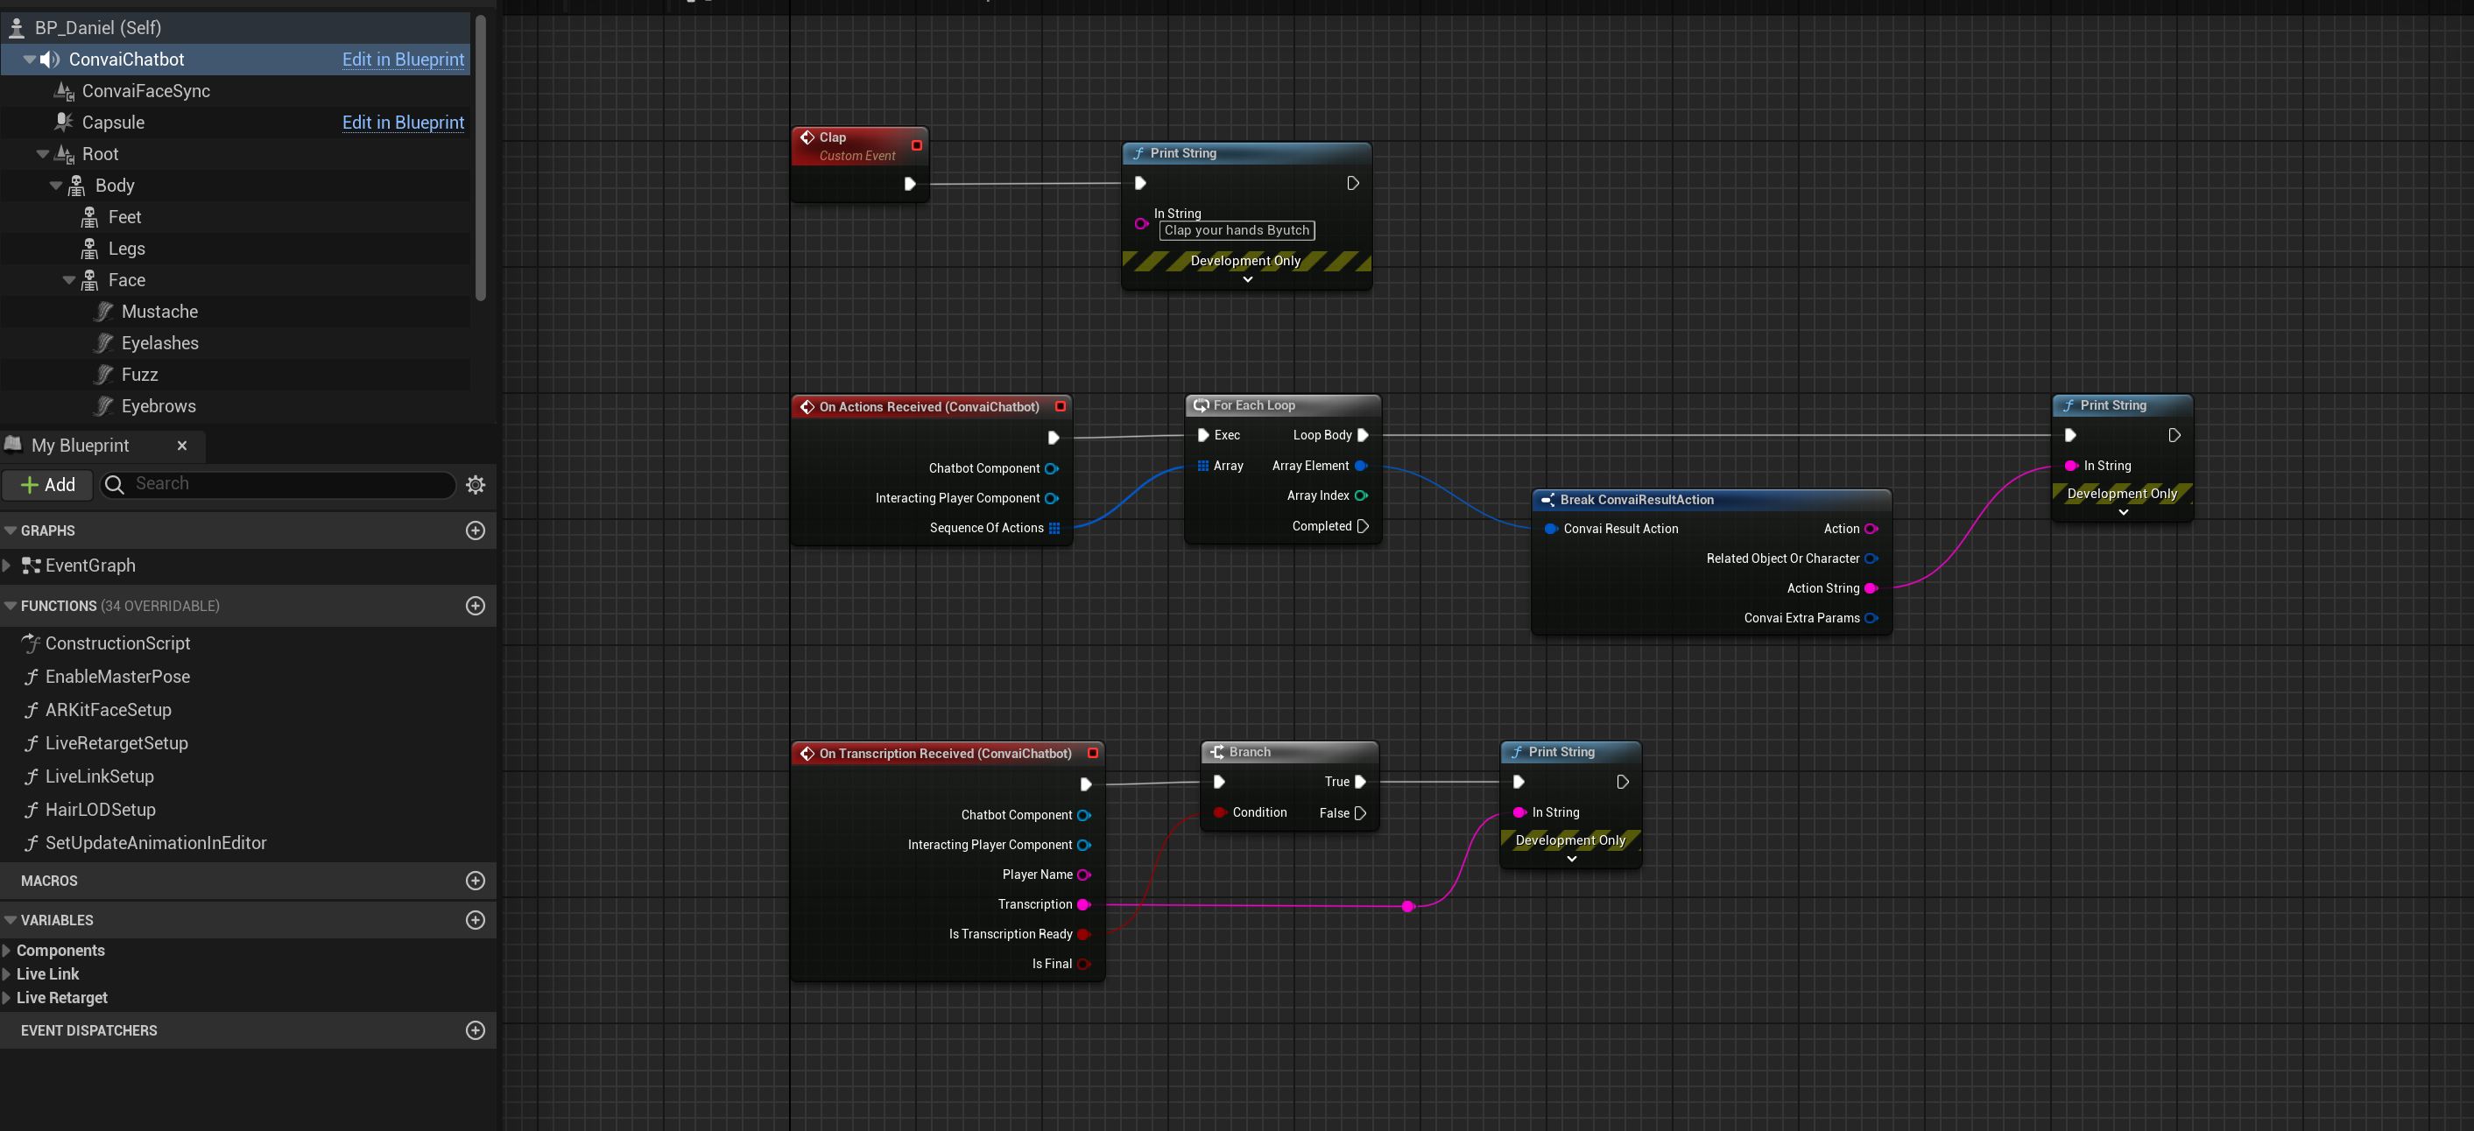Click the Player Name output pin

click(1083, 875)
